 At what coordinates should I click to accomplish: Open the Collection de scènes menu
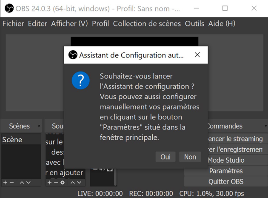(147, 23)
